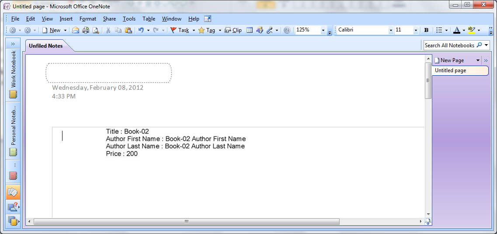497x234 pixels.
Task: Go back with the Back arrow button
Action: [x=13, y=30]
